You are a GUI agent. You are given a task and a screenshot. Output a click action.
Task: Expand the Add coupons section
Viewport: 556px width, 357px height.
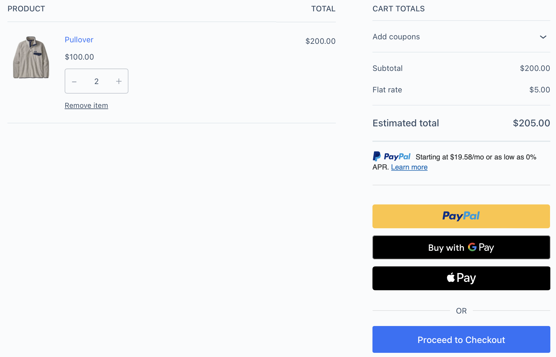[396, 37]
